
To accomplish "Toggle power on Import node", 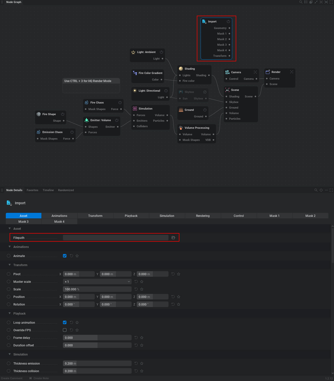I will pos(228,21).
